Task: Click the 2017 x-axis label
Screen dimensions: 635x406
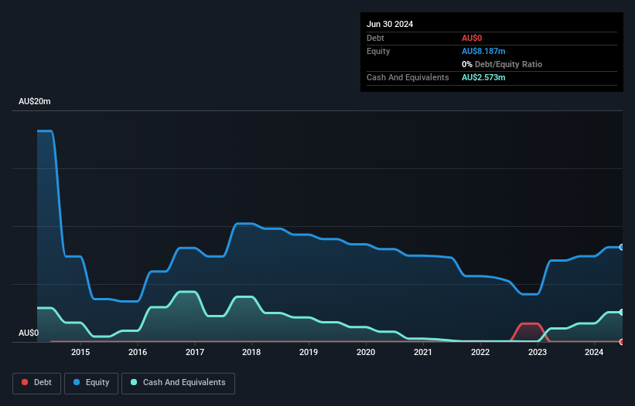Action: point(195,352)
